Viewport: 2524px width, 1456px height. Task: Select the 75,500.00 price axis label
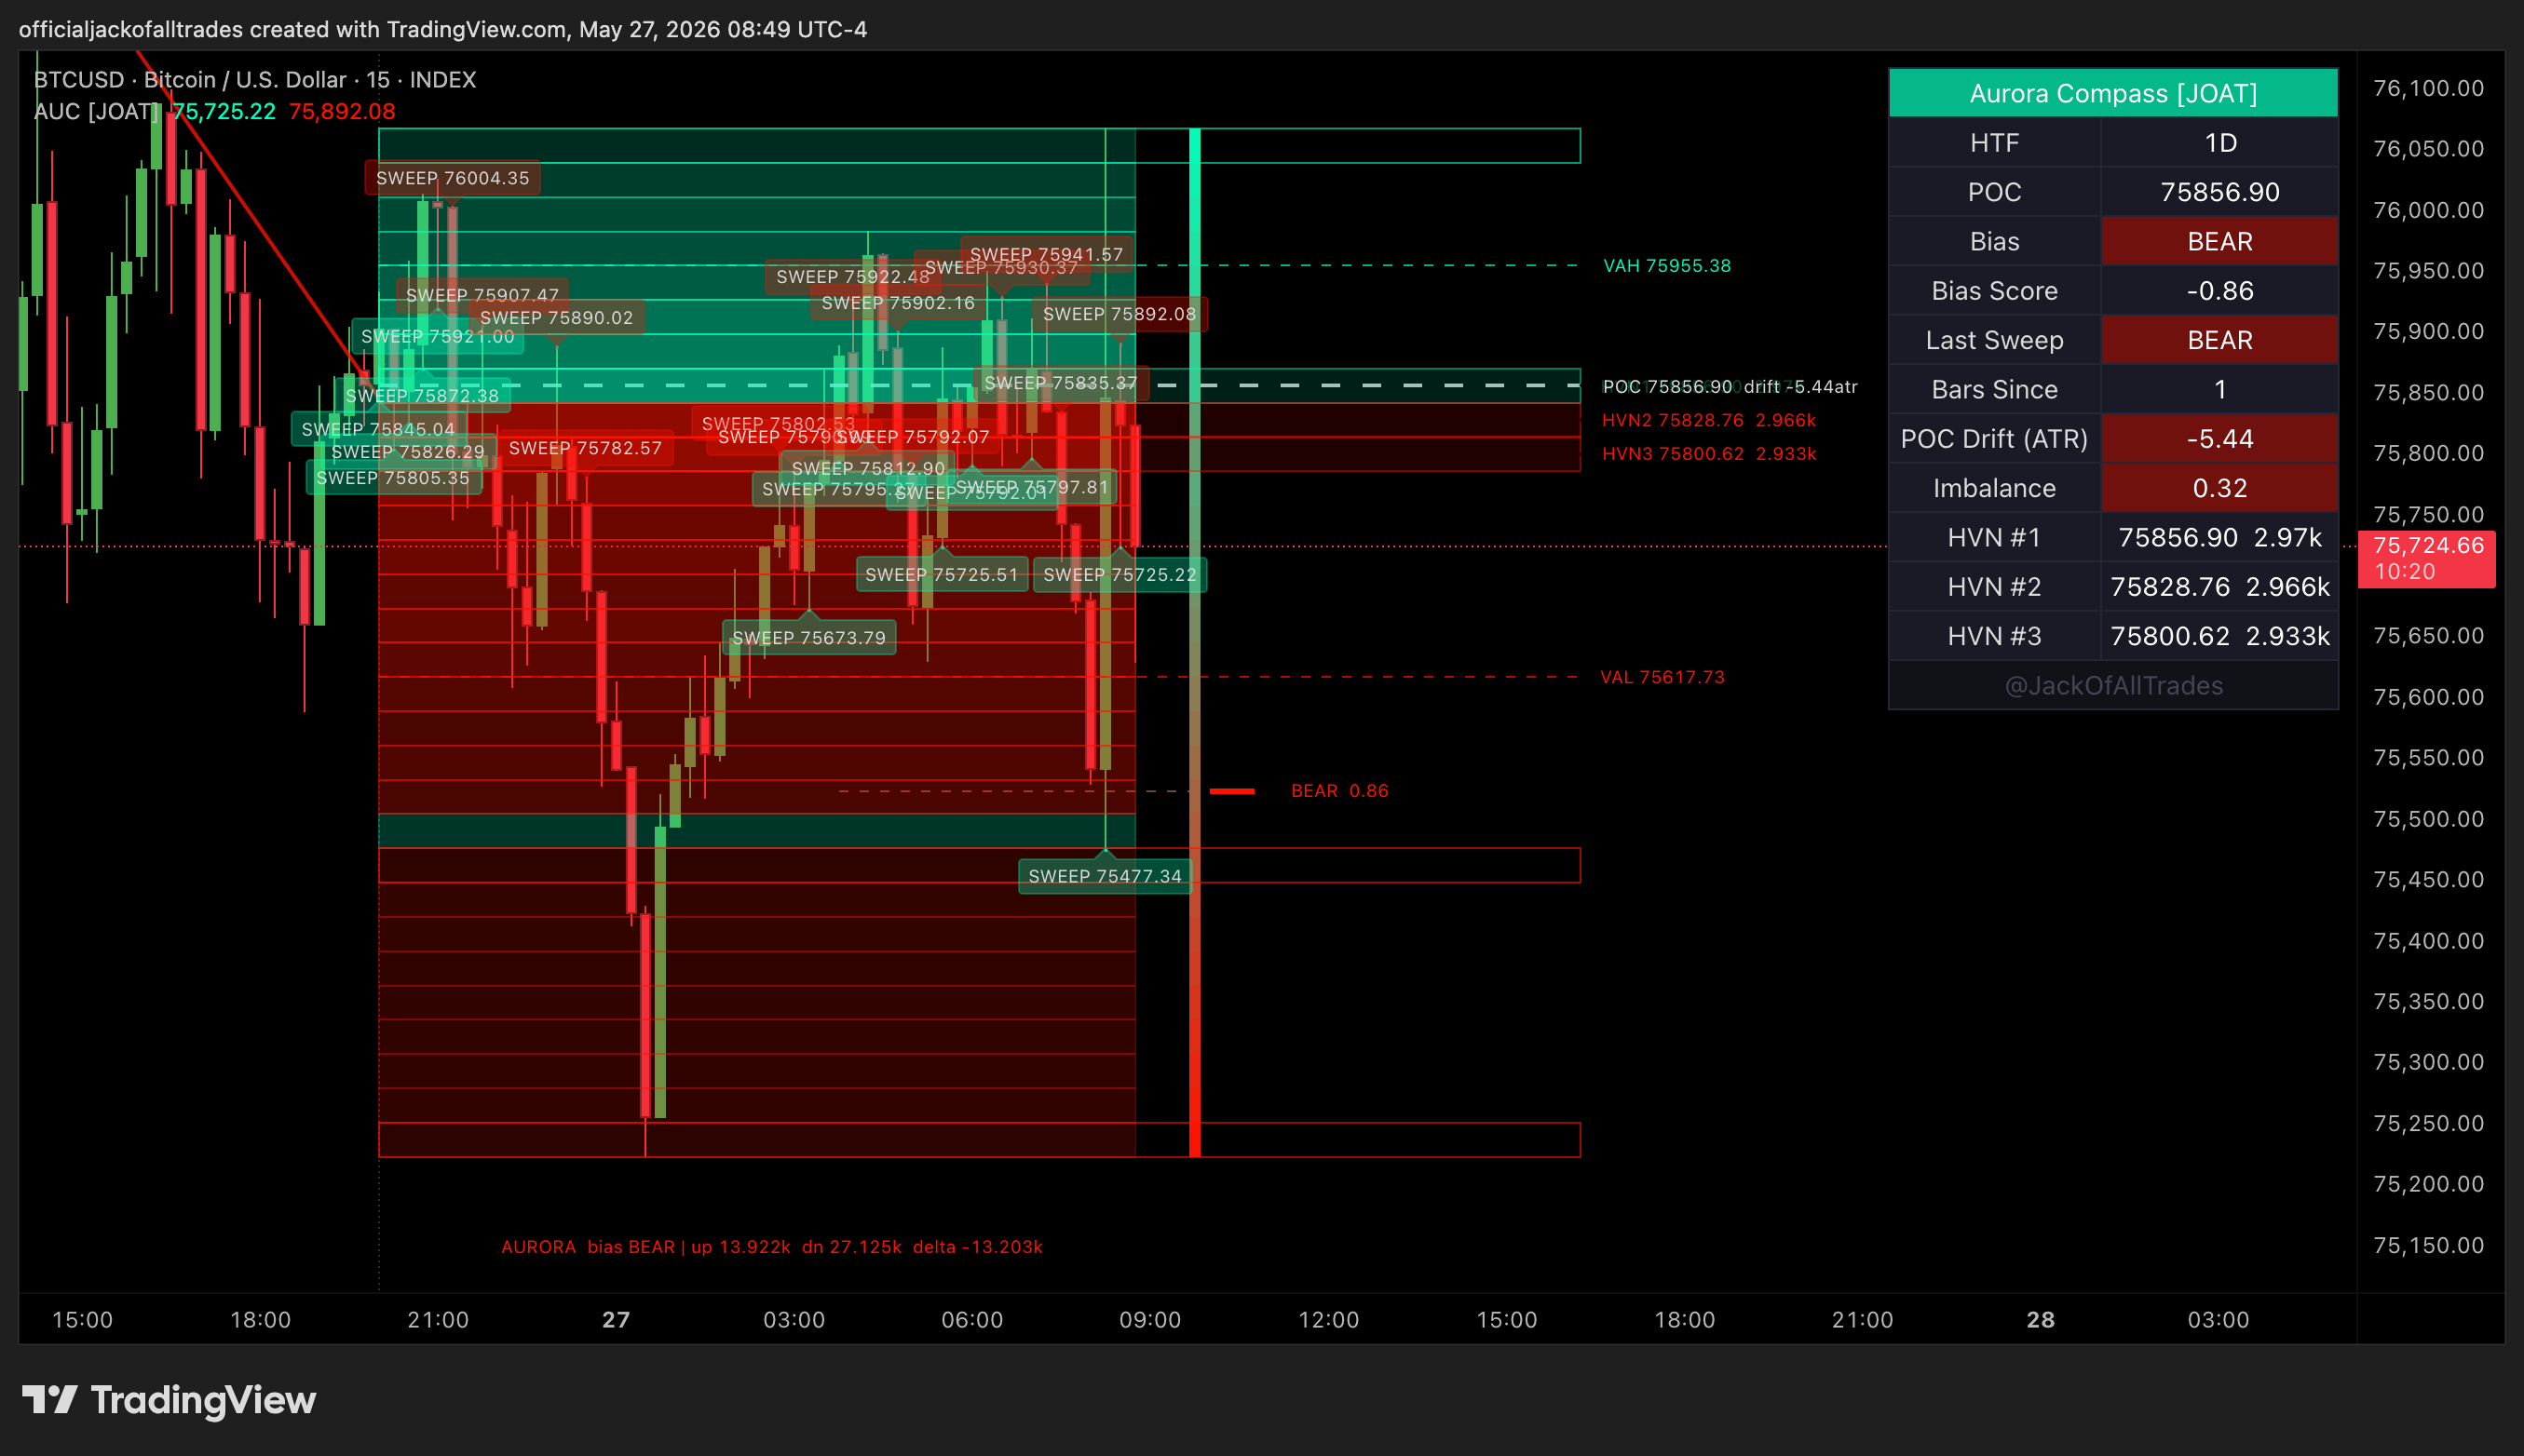coord(2428,819)
